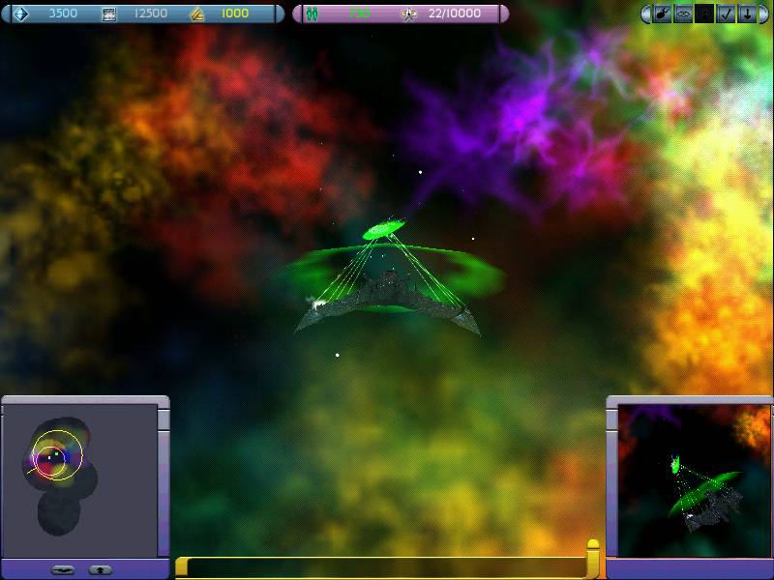Click the 3500 dilithium amount
Viewport: 774px width, 580px height.
click(x=63, y=14)
